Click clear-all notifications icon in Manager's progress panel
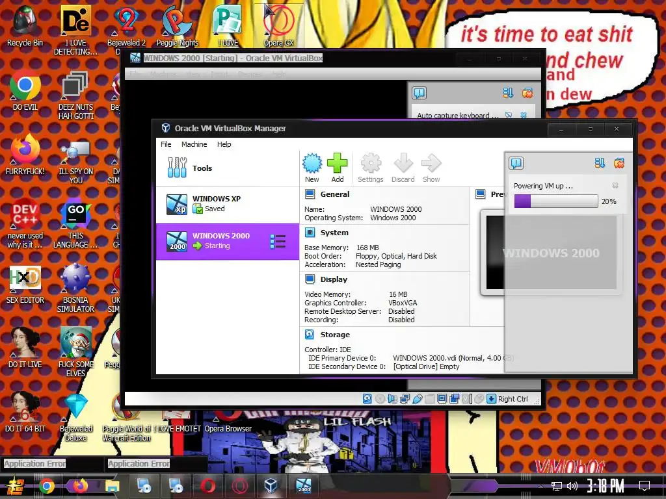The height and width of the screenshot is (499, 666). (x=619, y=163)
